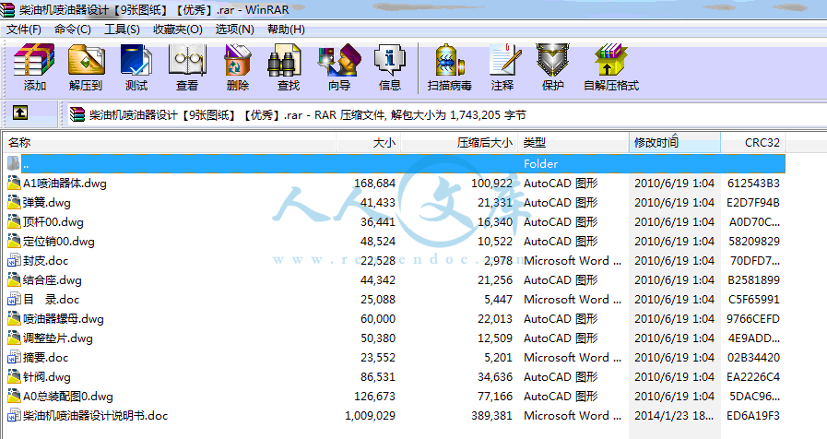
Task: Click CRC value 02B34420
Action: (x=753, y=358)
